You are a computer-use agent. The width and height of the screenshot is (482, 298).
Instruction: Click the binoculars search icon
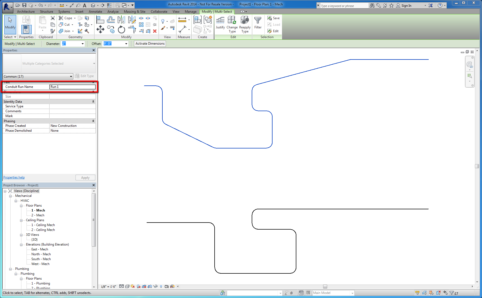click(x=372, y=5)
